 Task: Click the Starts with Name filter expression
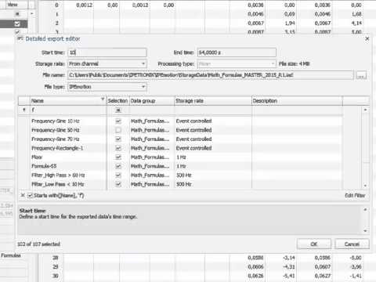tap(59, 195)
